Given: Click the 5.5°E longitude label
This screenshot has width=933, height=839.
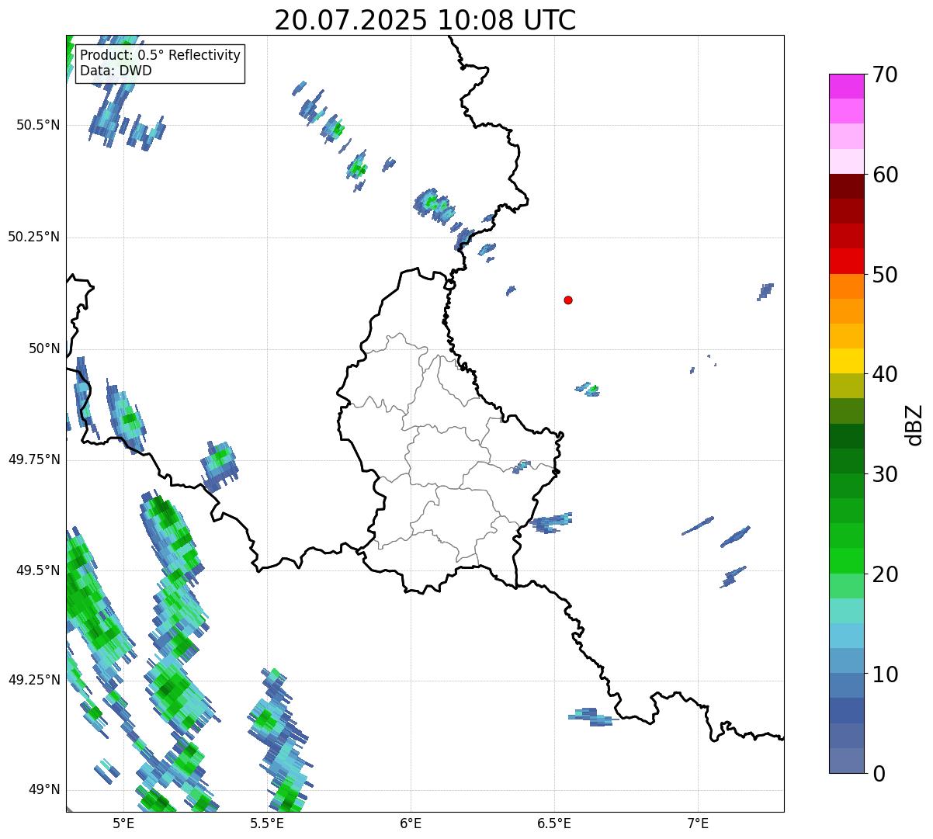Looking at the screenshot, I should pos(267,823).
